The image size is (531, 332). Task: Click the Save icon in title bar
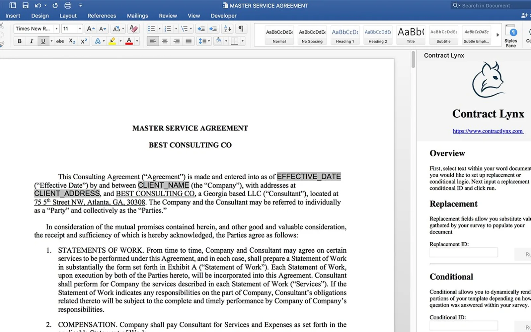tap(25, 5)
